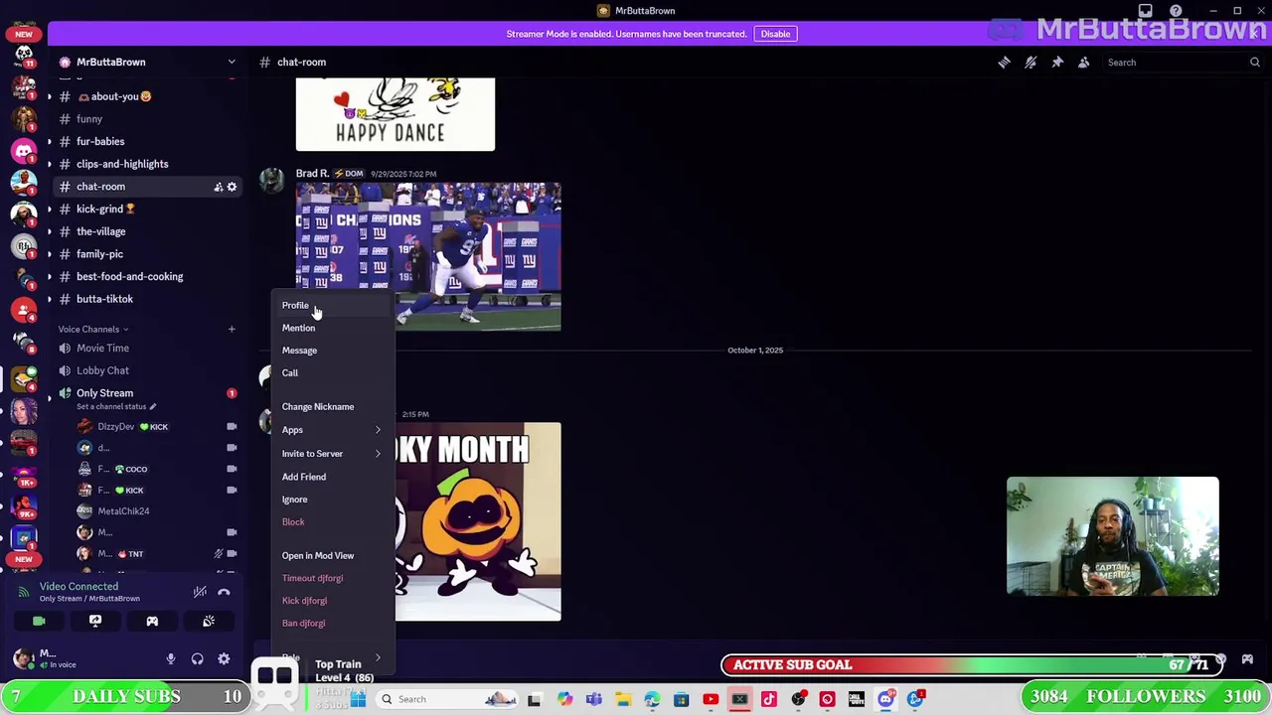Open TikTok from the taskbar

(x=769, y=700)
